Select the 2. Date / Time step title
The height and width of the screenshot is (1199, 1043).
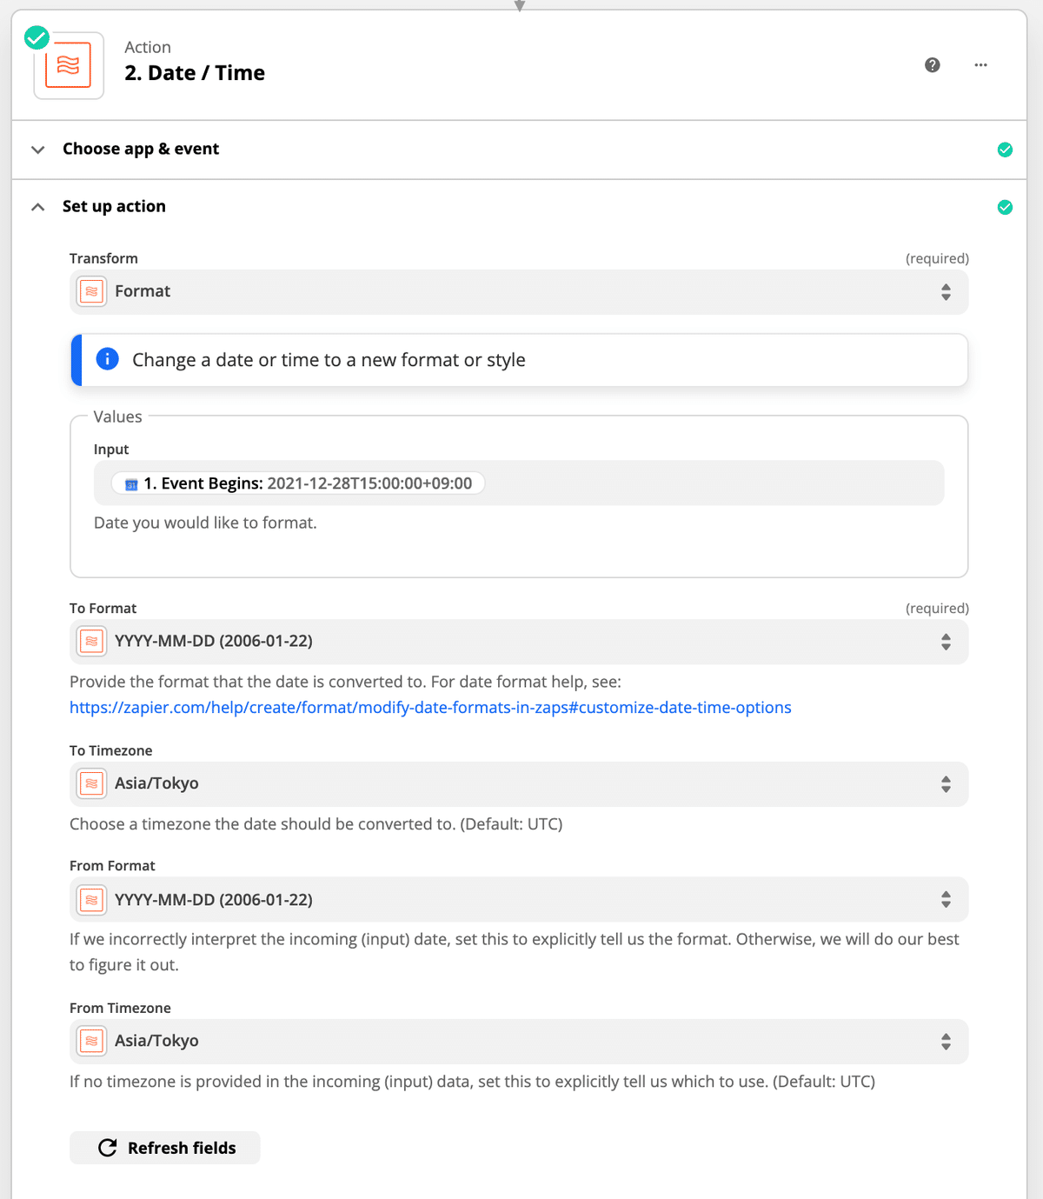tap(195, 73)
